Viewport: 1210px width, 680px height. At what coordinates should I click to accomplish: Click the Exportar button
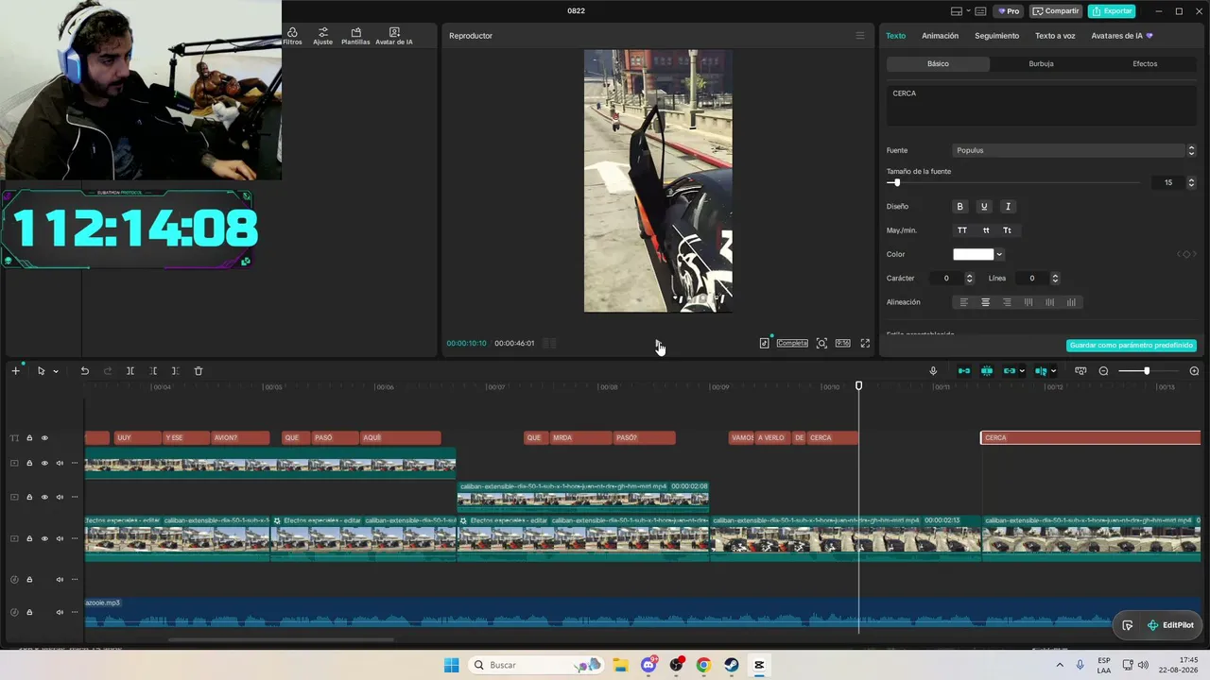(x=1112, y=11)
